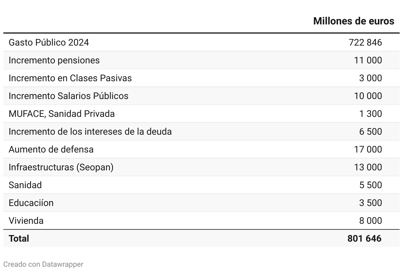Select the Incremento pensiones row
The width and height of the screenshot is (403, 272).
201,60
